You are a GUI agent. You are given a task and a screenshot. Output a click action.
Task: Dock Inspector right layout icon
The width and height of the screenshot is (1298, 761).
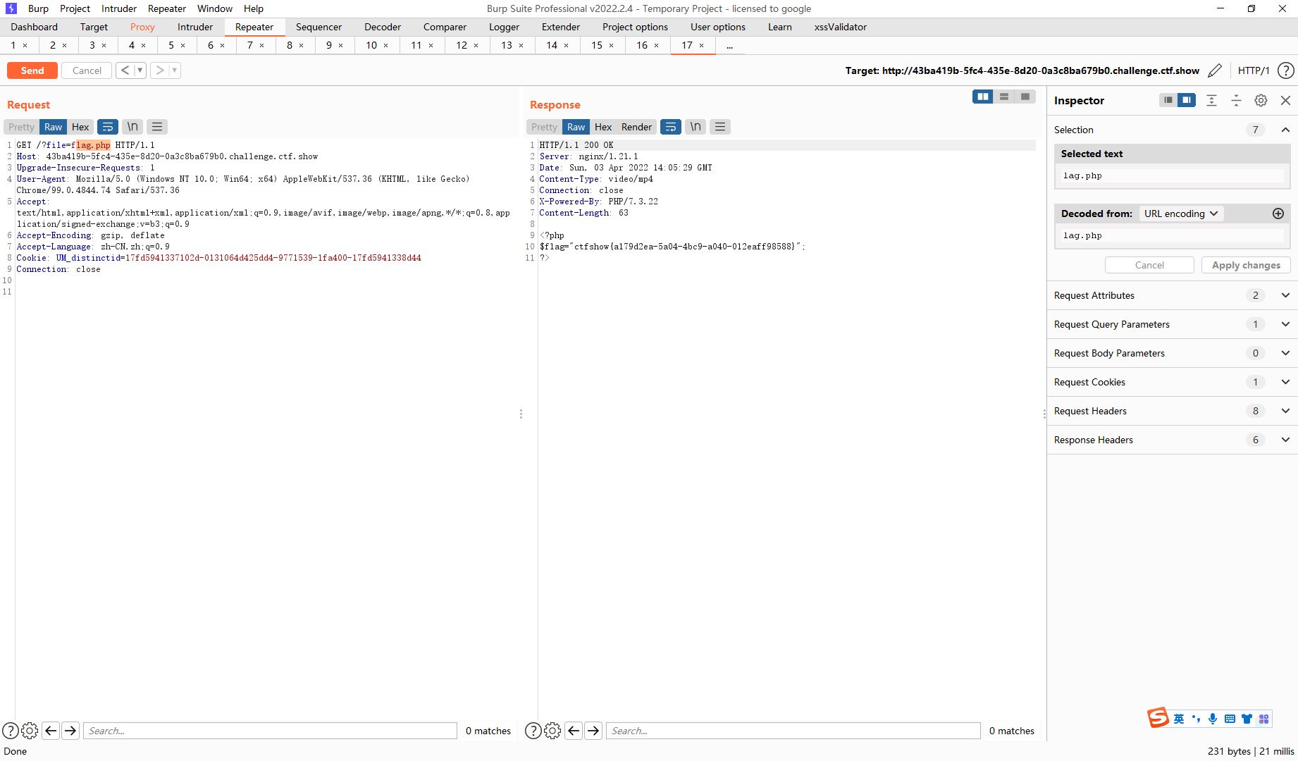1187,100
